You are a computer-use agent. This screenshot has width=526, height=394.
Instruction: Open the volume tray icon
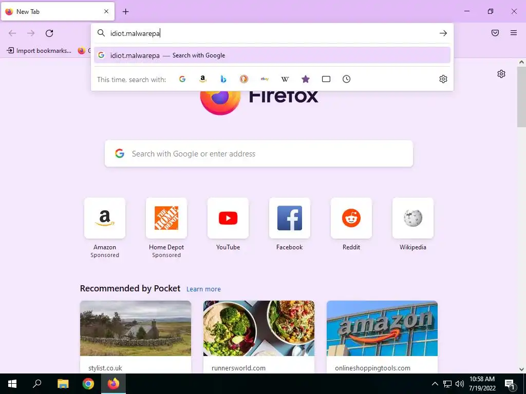(x=460, y=384)
